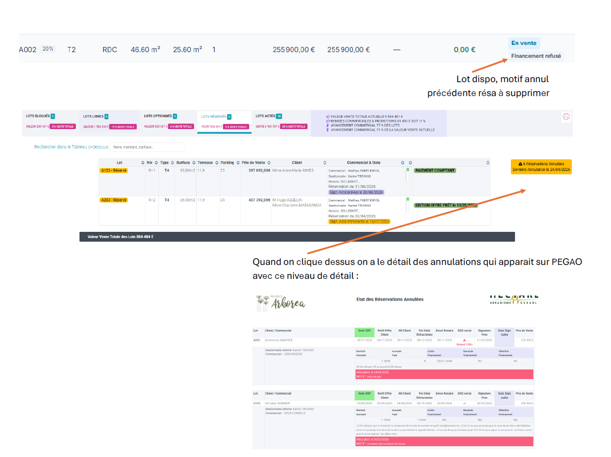Click the sort icon beside Surface column

click(194, 163)
